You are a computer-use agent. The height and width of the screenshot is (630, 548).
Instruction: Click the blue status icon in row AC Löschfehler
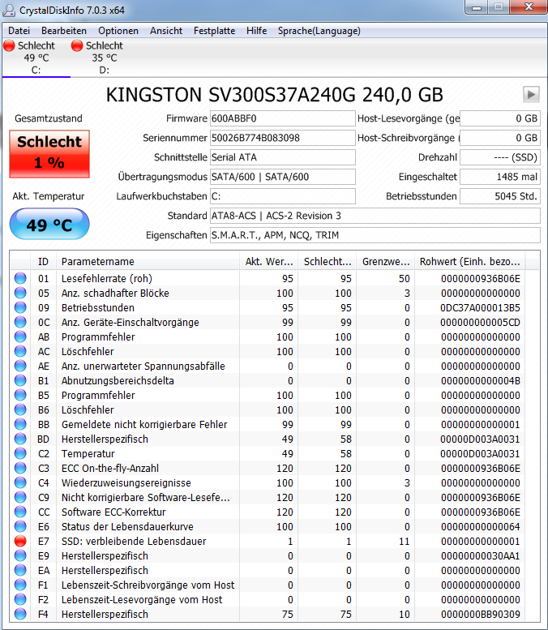[x=20, y=352]
